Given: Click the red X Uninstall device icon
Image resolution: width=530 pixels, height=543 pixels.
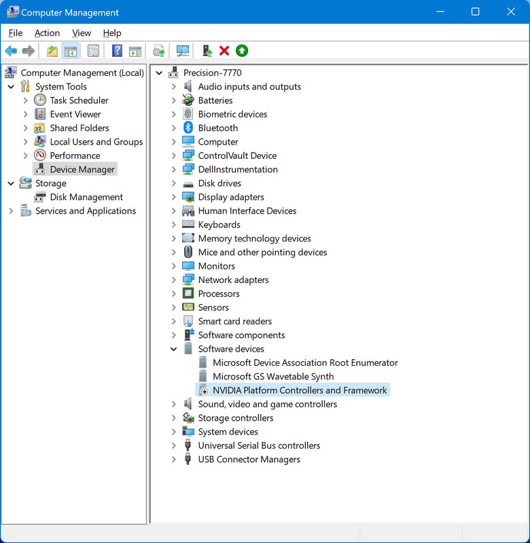Looking at the screenshot, I should [224, 51].
